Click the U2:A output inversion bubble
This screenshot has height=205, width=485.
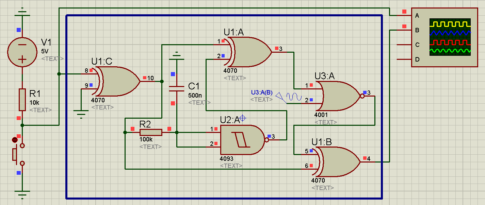(x=266, y=140)
